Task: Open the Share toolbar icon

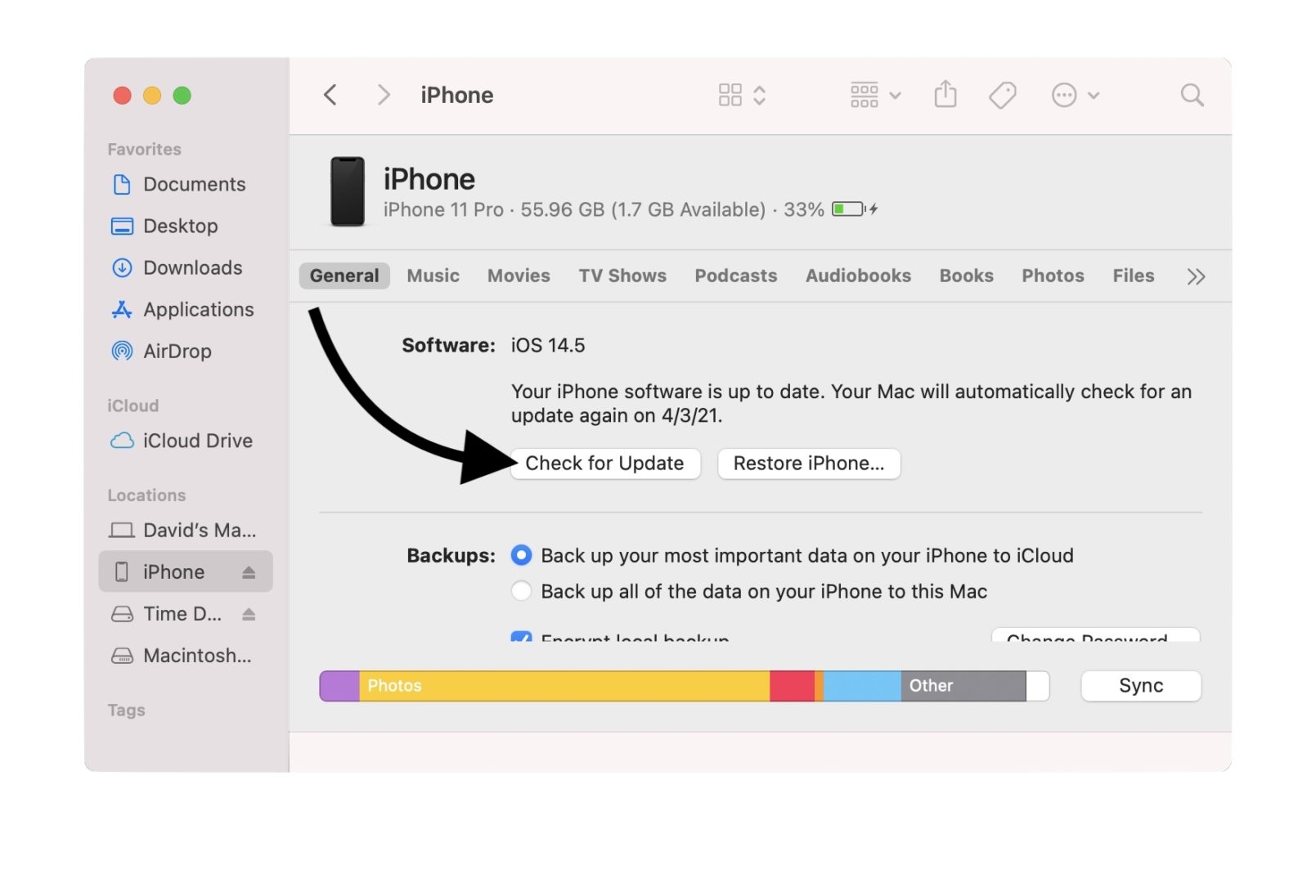Action: (945, 95)
